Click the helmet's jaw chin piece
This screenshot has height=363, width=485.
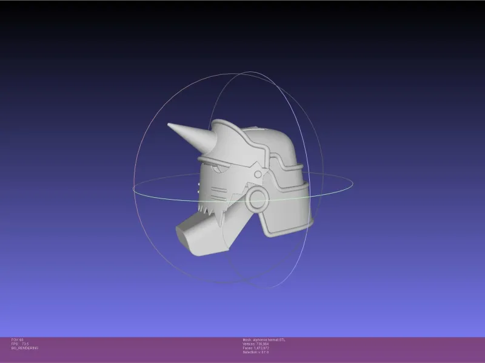click(204, 235)
